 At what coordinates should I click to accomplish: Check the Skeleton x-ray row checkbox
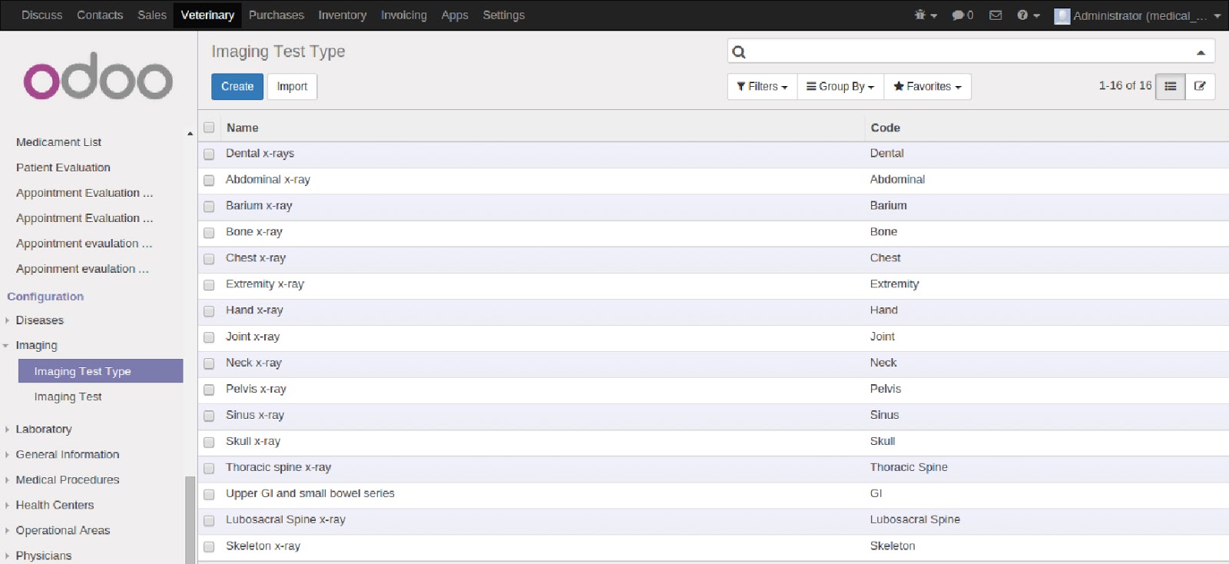pos(209,546)
